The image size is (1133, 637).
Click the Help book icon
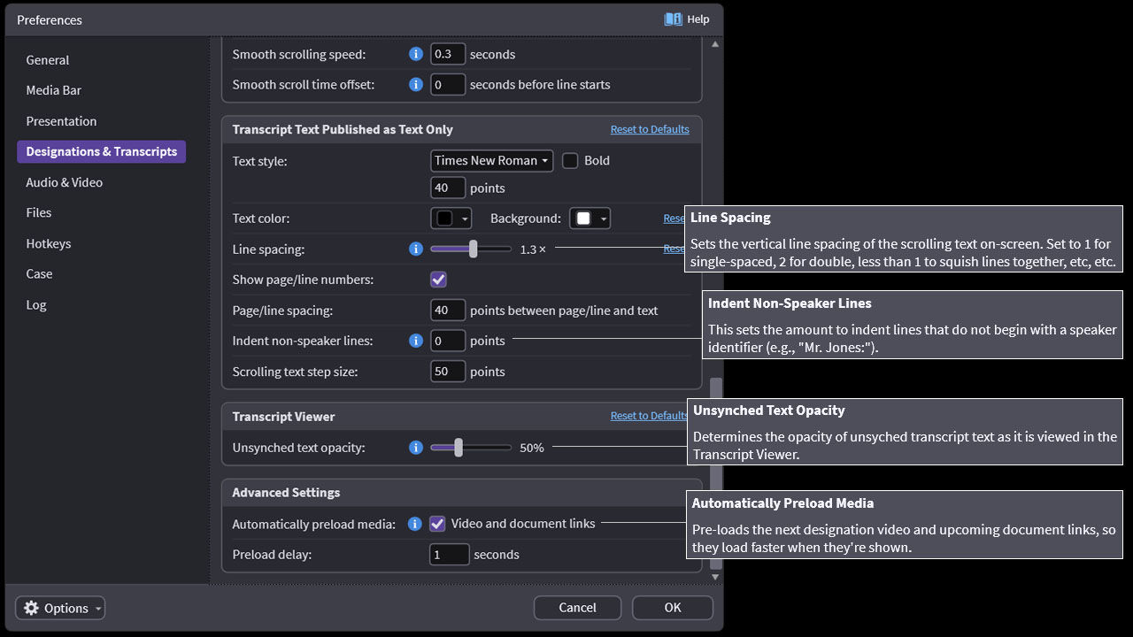[x=674, y=19]
